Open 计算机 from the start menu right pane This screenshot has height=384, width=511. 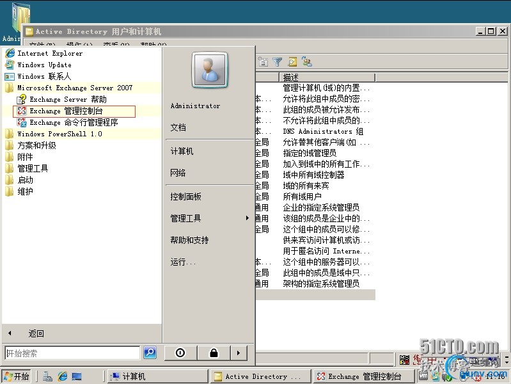tap(182, 151)
